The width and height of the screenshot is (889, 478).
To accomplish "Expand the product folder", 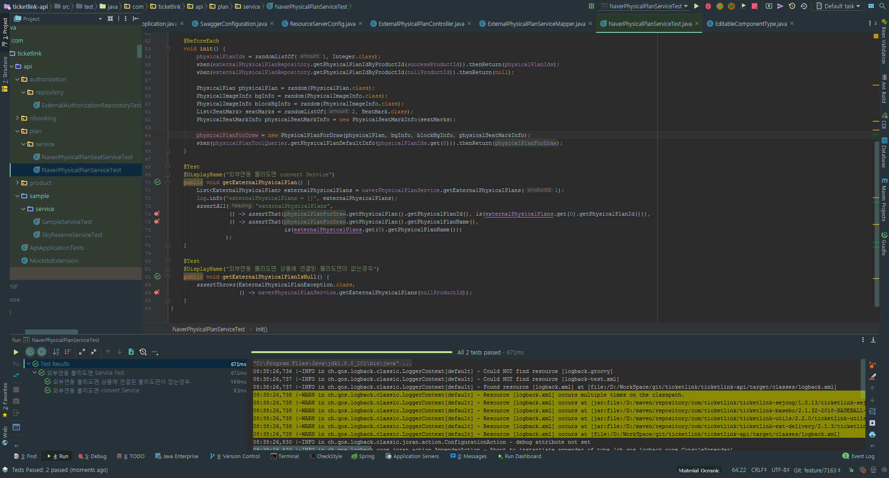I will (17, 183).
